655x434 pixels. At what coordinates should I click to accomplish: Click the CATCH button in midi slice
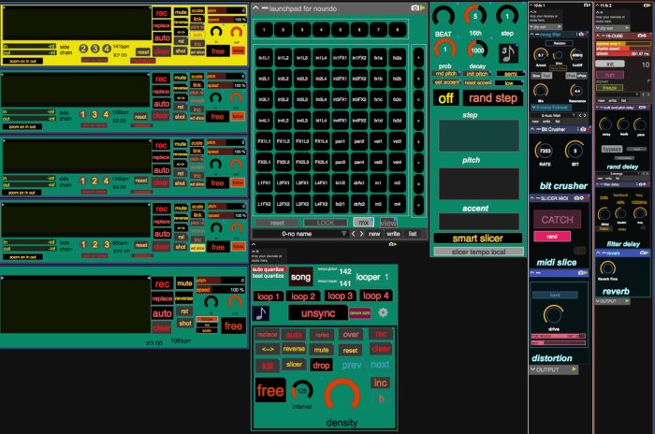[558, 220]
